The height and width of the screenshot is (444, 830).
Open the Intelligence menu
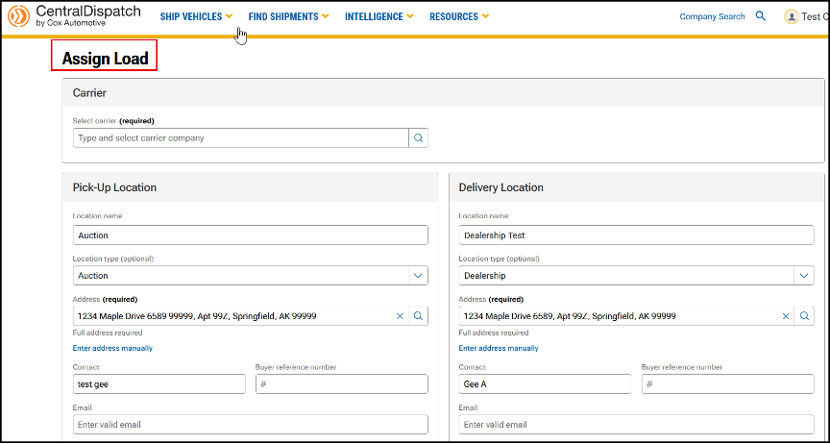pos(379,16)
